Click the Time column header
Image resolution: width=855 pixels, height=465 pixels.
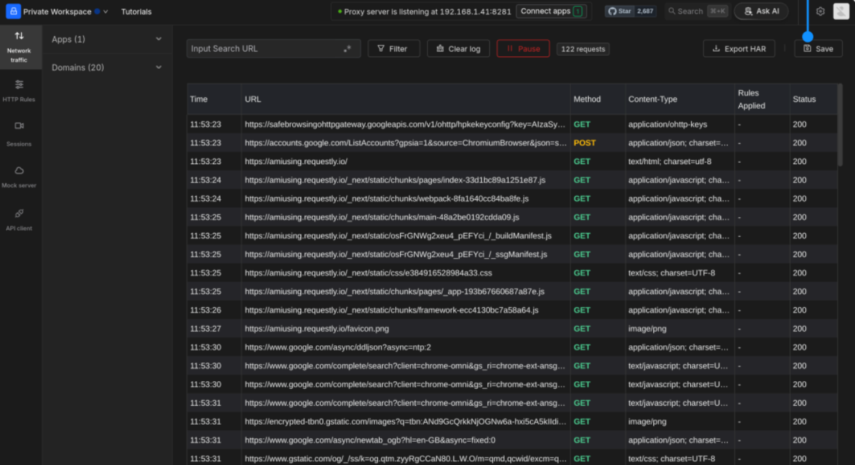pyautogui.click(x=214, y=99)
